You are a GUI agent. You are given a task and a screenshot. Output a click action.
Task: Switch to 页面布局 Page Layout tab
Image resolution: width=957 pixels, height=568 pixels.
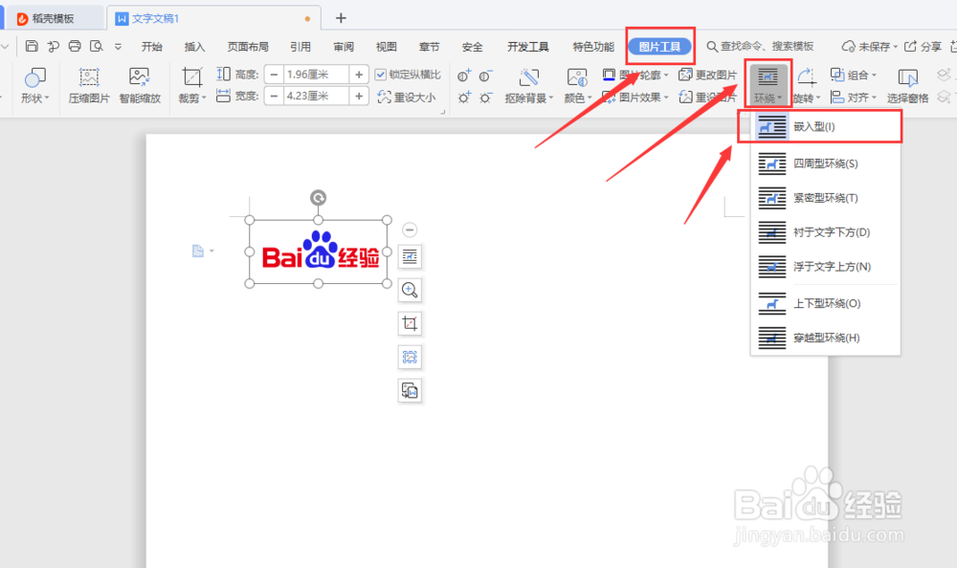click(247, 46)
